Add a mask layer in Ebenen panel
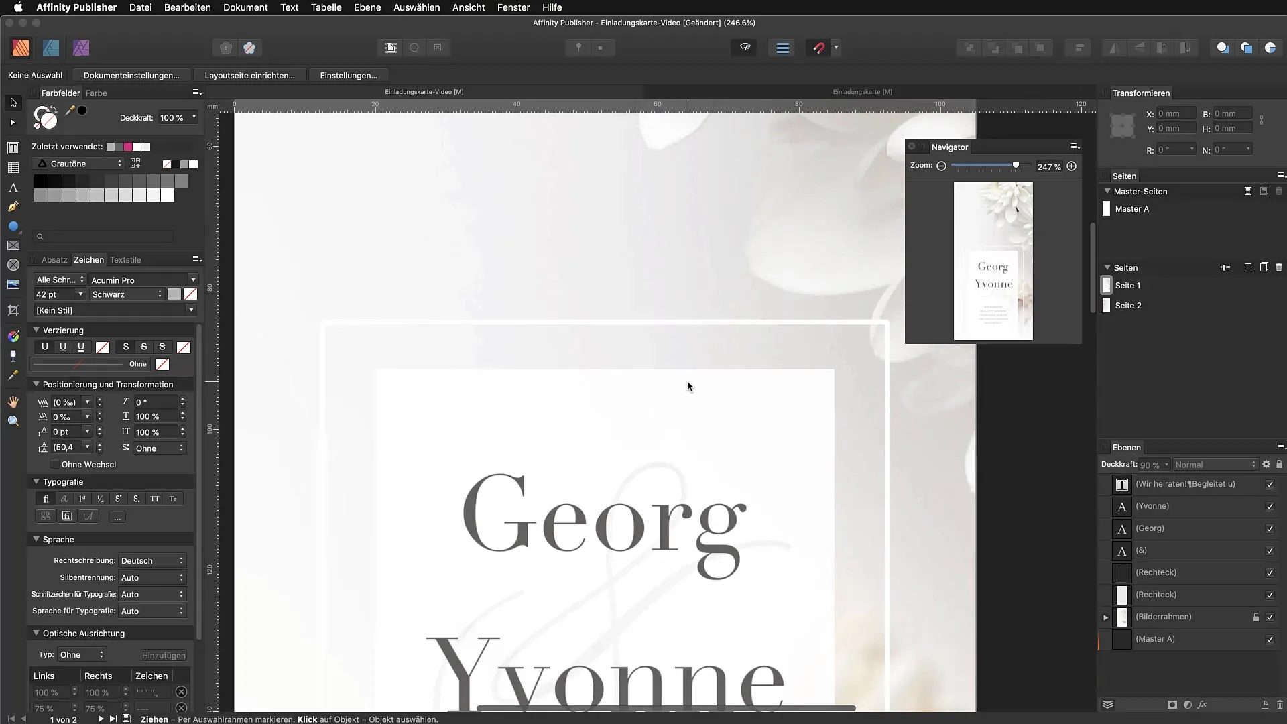 (1172, 705)
